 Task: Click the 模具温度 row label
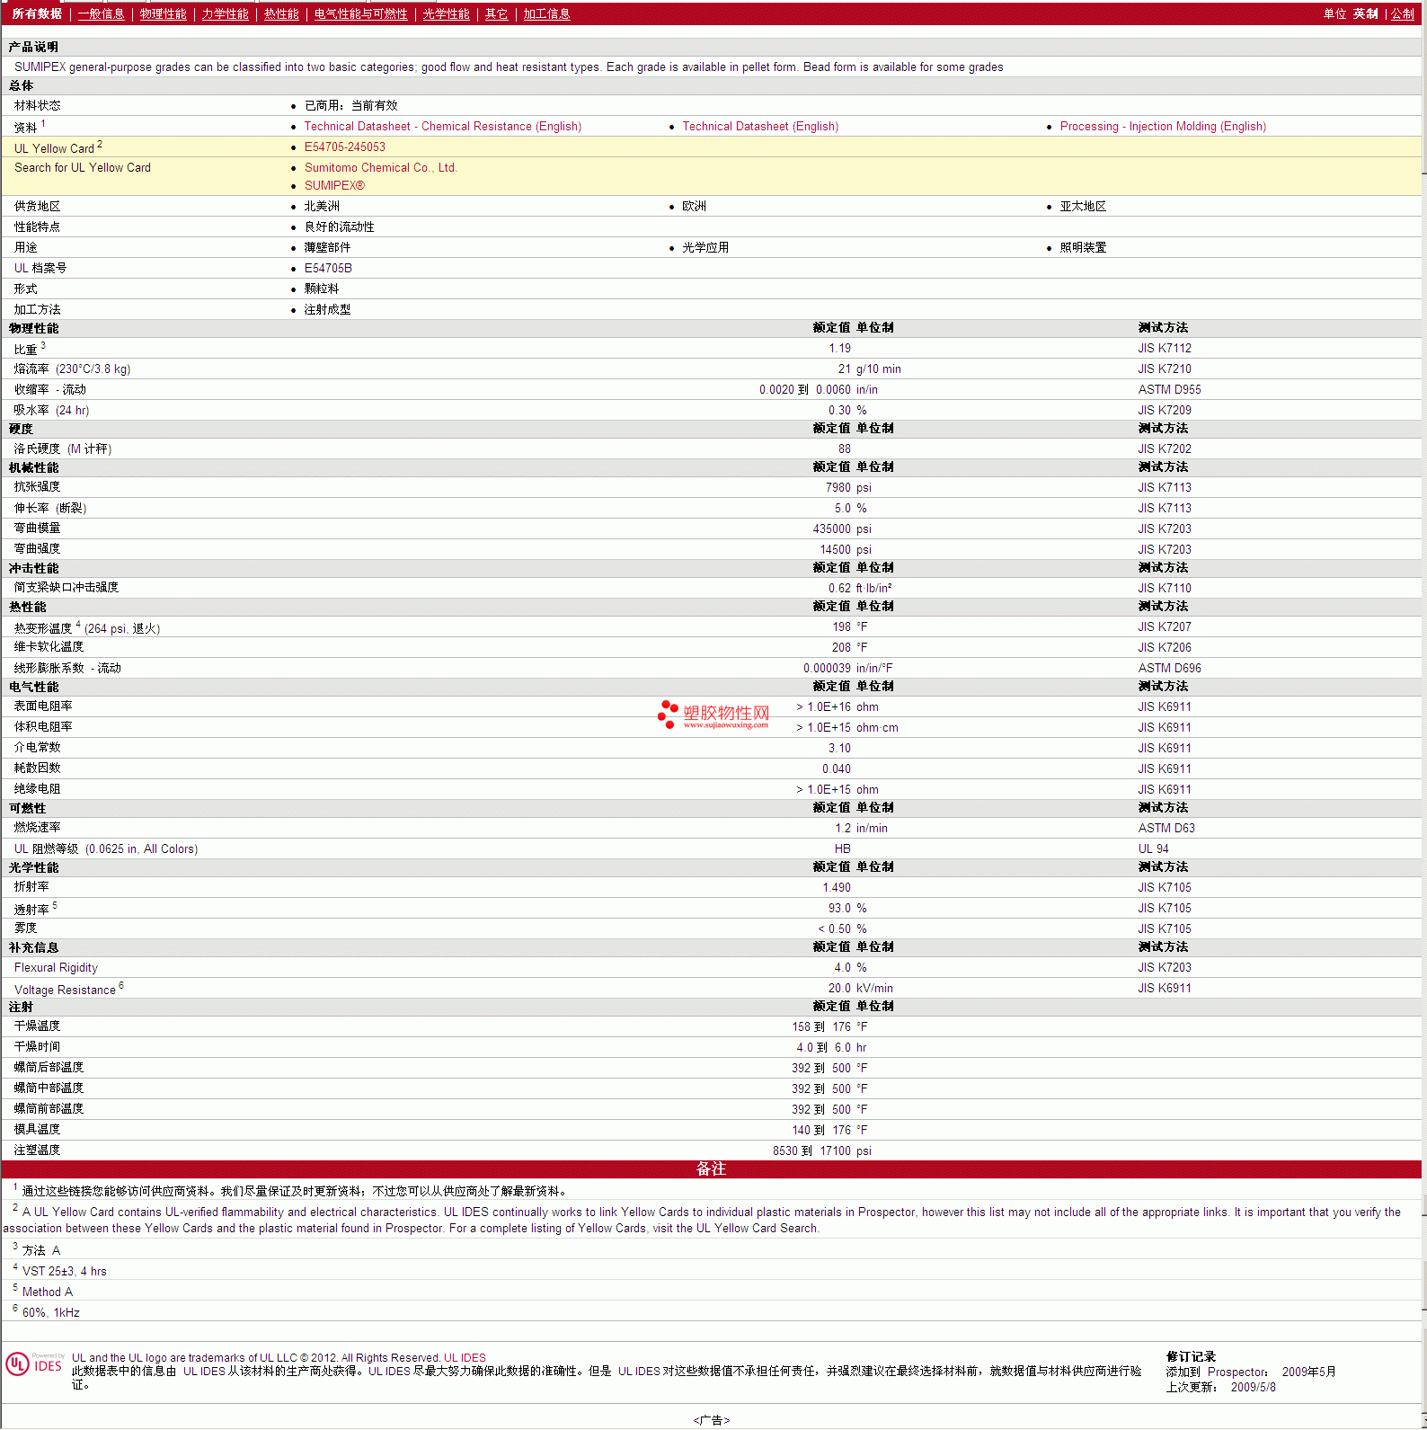click(37, 1130)
